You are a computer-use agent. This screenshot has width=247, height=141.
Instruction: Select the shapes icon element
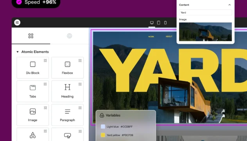[32, 134]
